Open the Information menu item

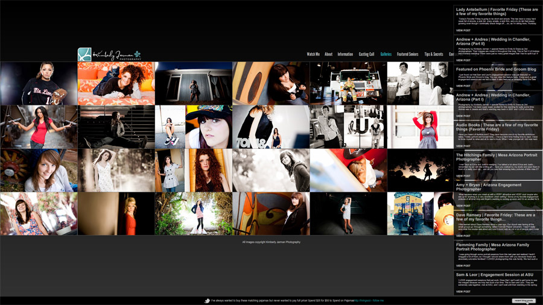click(345, 54)
